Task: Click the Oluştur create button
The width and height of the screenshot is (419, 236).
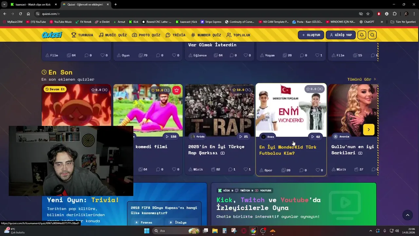Action: tap(311, 35)
